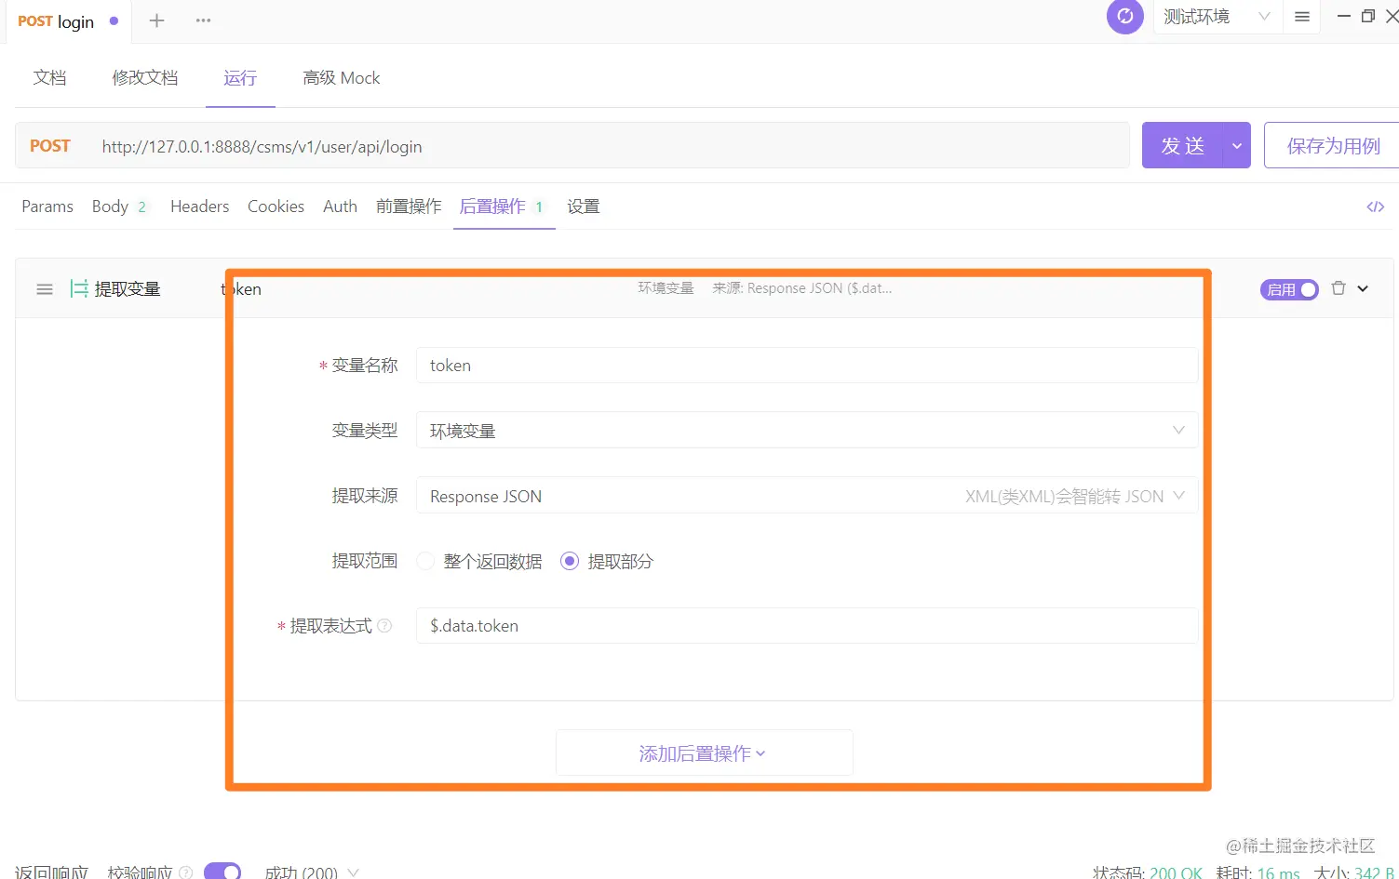The image size is (1399, 879).
Task: Click the POST method selector
Action: tap(50, 146)
